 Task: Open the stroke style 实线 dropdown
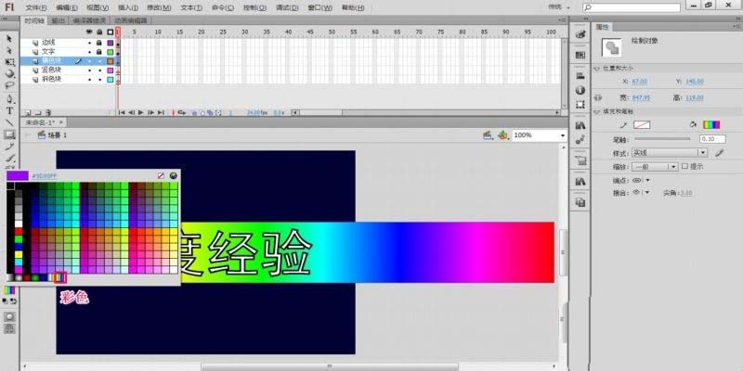(x=669, y=153)
